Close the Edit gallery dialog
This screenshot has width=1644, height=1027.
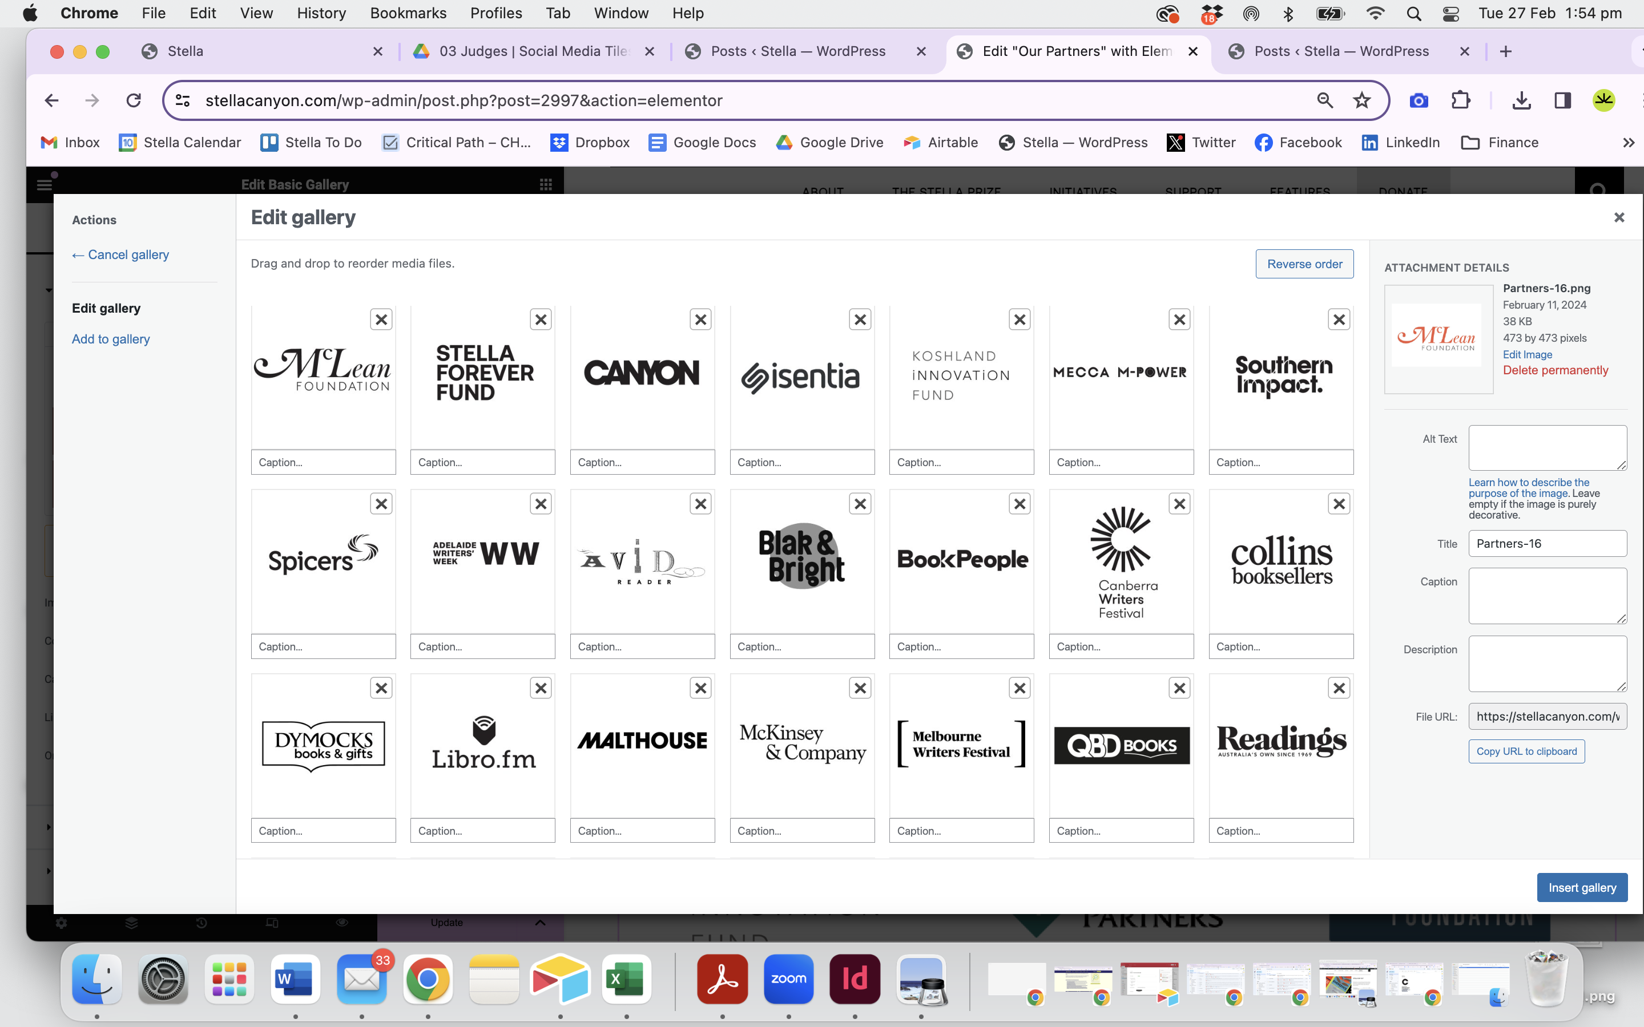click(x=1619, y=217)
